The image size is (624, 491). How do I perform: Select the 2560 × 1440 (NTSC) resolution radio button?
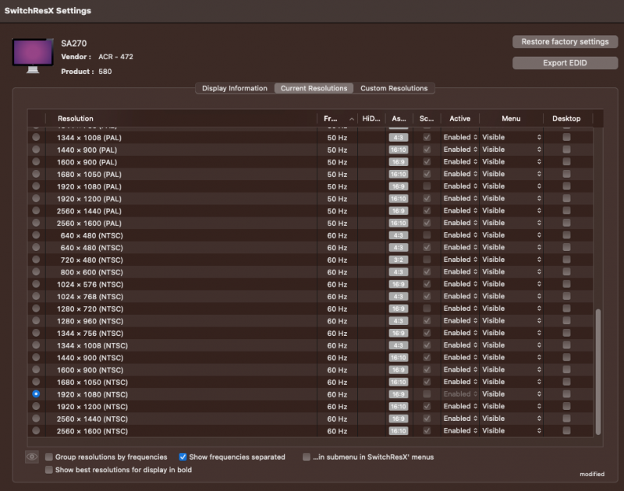pos(36,419)
